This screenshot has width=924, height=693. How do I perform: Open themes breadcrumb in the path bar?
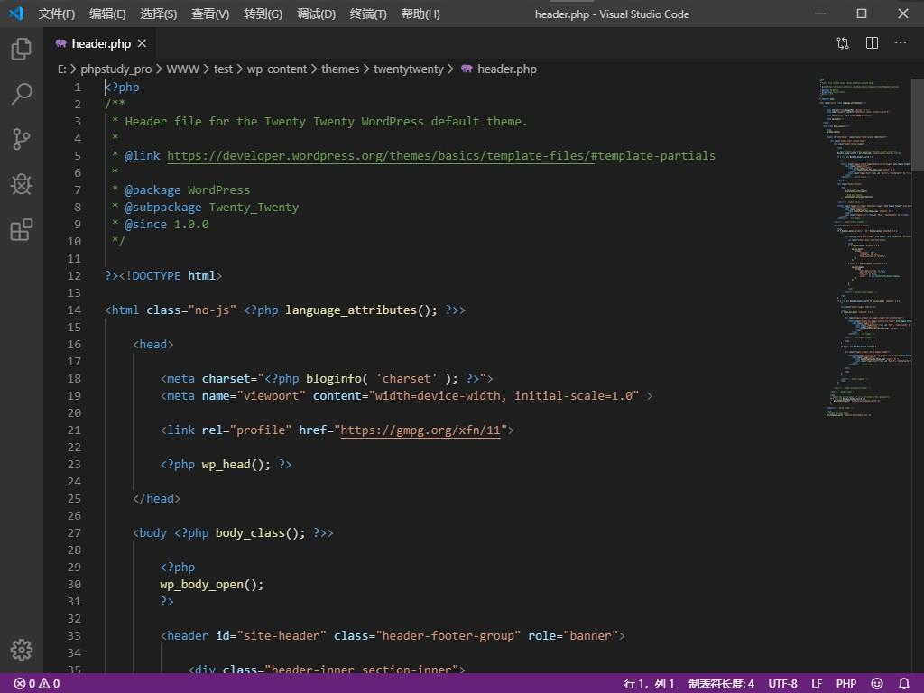point(340,69)
